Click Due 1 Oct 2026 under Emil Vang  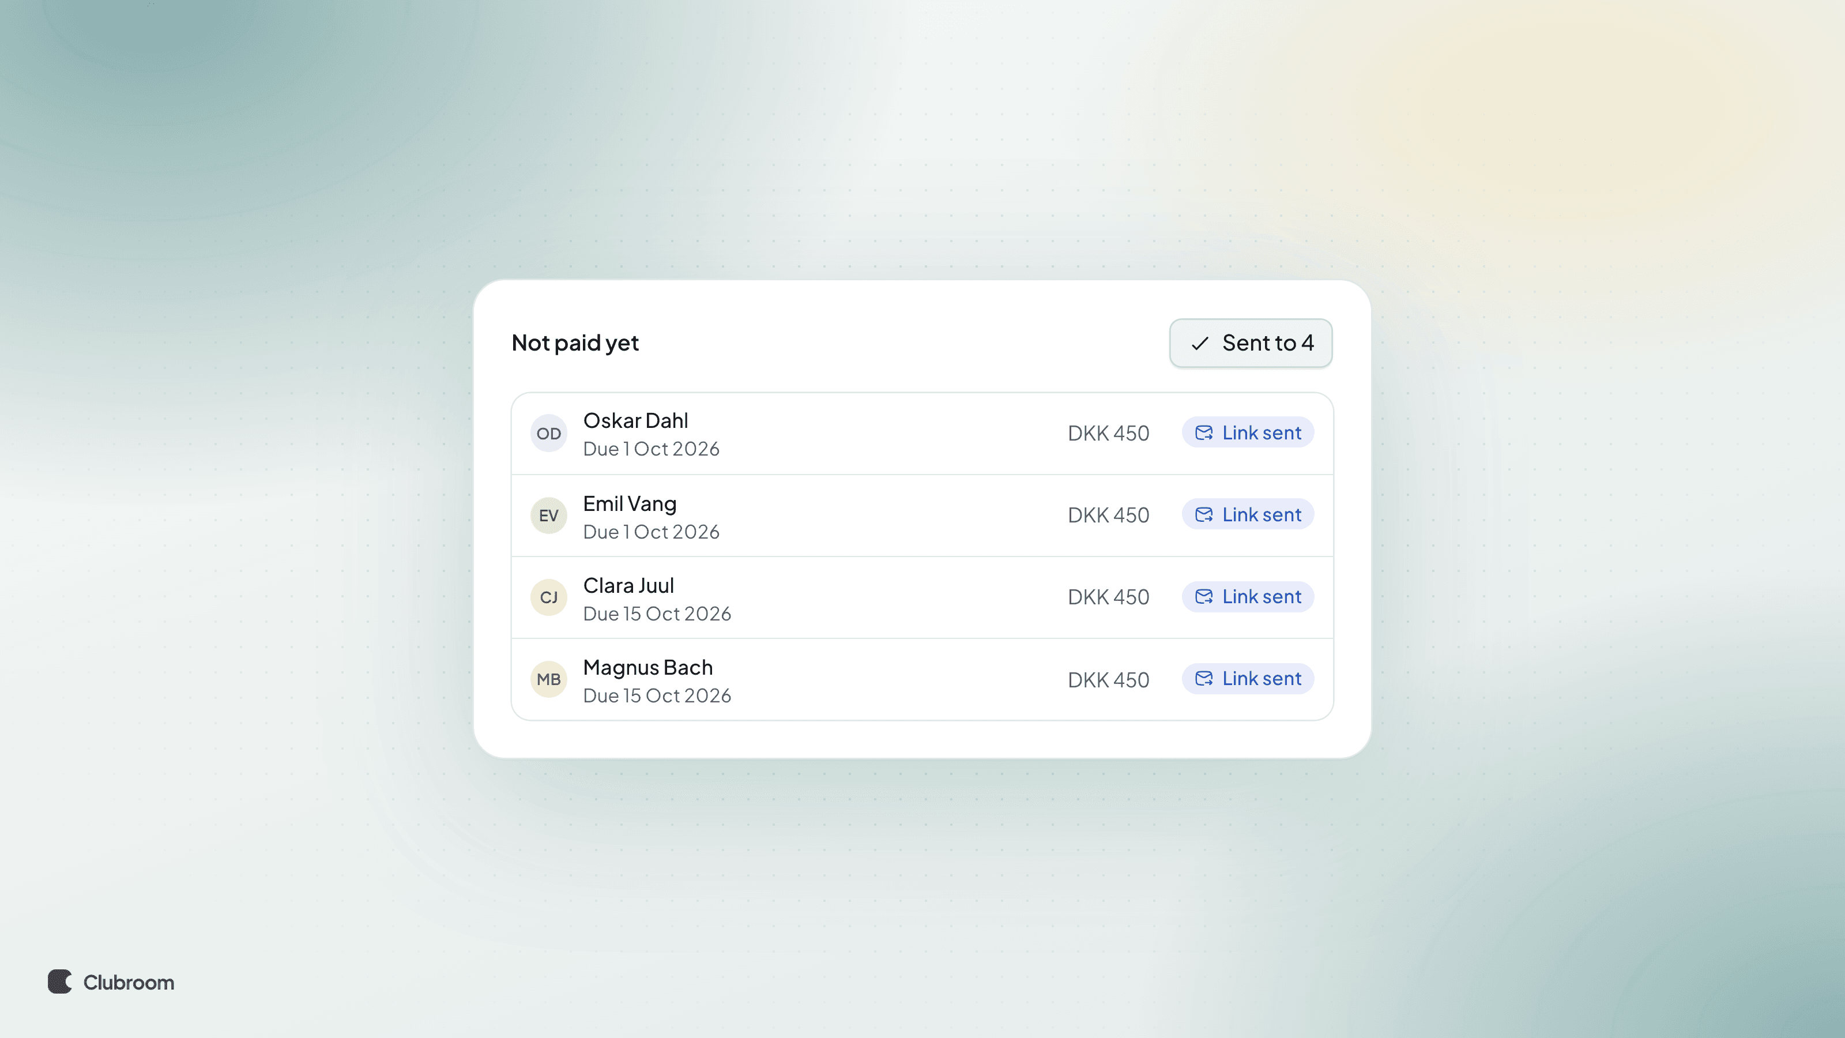[651, 532]
